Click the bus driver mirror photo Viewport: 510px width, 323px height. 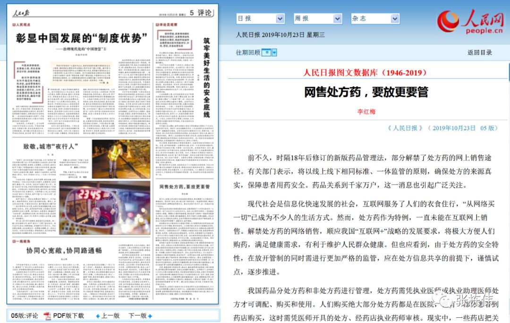pyautogui.click(x=105, y=208)
